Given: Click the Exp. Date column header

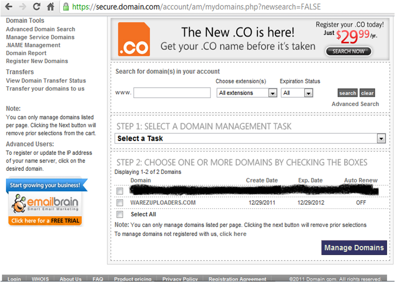Looking at the screenshot, I should point(310,180).
